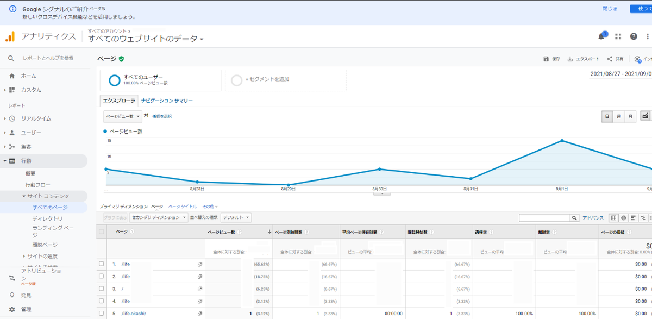Collapse the サイト コンテンツ tree node

coord(24,196)
